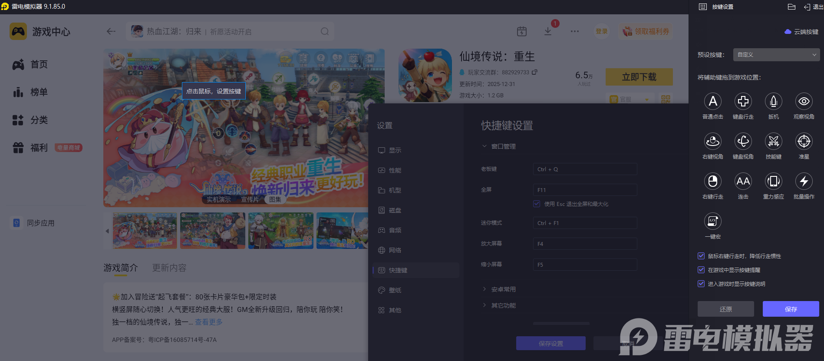Open the 查看更多 link
The image size is (824, 361).
point(209,322)
